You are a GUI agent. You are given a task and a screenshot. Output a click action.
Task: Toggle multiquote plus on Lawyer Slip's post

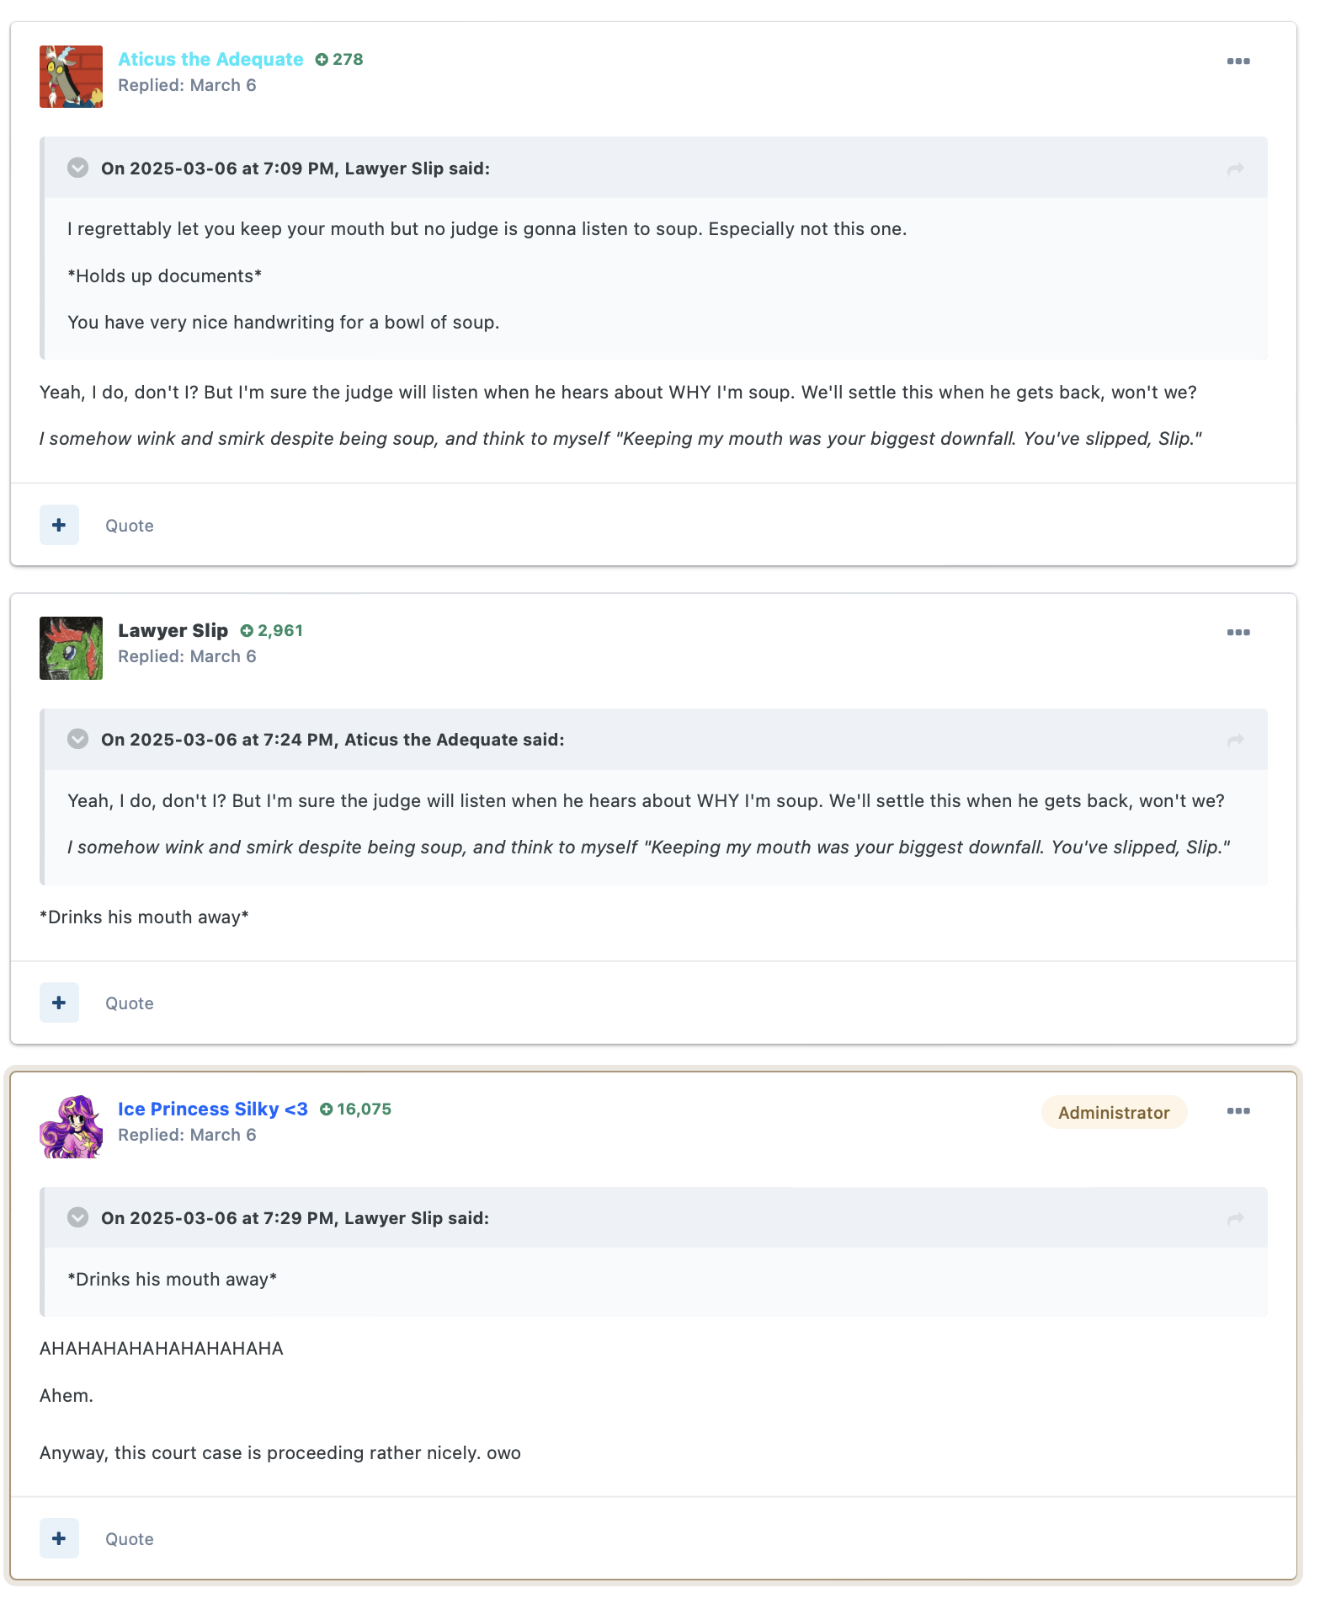[59, 1002]
